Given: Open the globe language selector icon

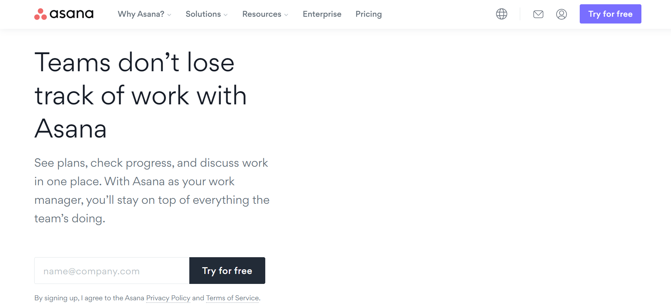Looking at the screenshot, I should pos(502,14).
